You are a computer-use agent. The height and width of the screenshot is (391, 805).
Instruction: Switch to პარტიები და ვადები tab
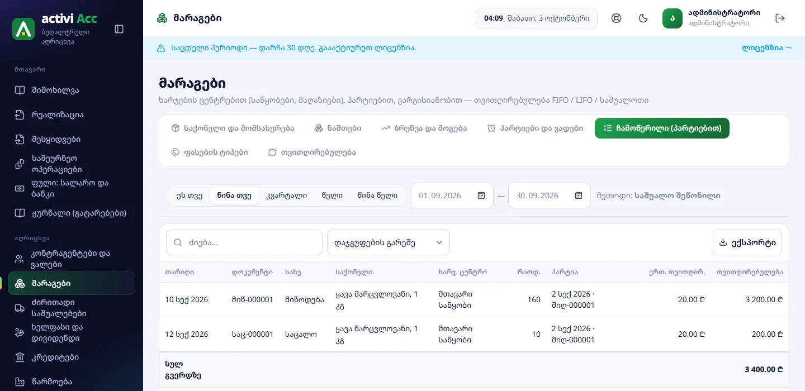coord(535,128)
